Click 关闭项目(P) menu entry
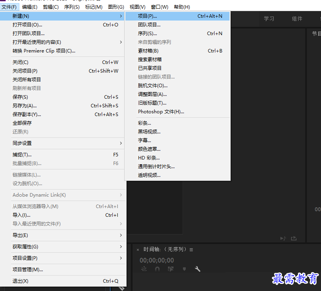The height and width of the screenshot is (291, 321). click(x=62, y=71)
